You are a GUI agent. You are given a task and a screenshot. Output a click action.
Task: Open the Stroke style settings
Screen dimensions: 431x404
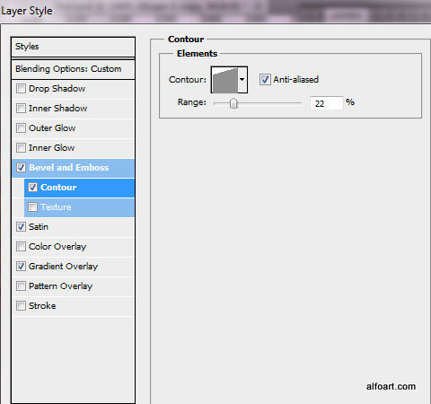click(73, 306)
